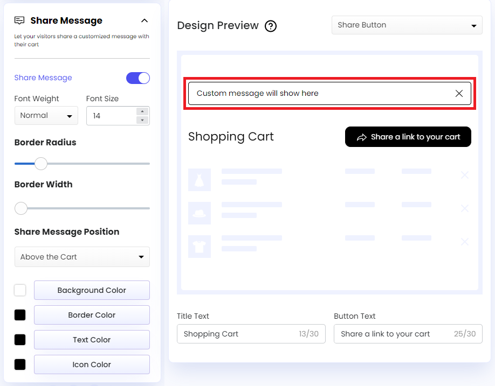
Task: Click the Border Radius slider handle
Action: [x=40, y=163]
